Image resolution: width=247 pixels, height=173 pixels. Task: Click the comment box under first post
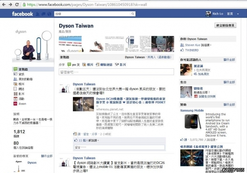[x=119, y=147]
